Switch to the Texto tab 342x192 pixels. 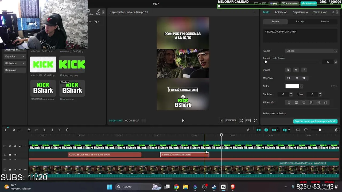[x=266, y=12]
